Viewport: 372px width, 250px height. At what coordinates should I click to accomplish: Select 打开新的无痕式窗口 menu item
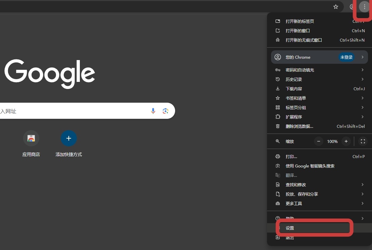tap(319, 40)
